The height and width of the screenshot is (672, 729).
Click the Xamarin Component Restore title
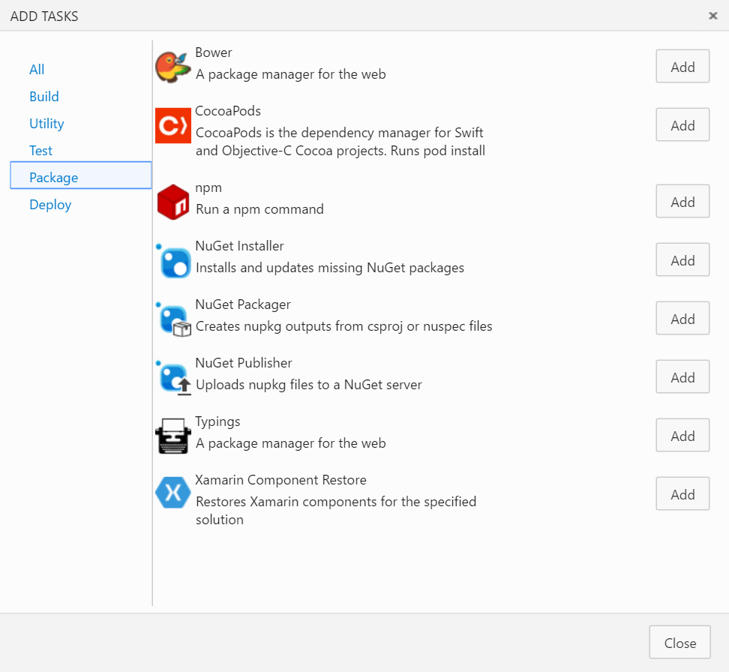(x=280, y=480)
